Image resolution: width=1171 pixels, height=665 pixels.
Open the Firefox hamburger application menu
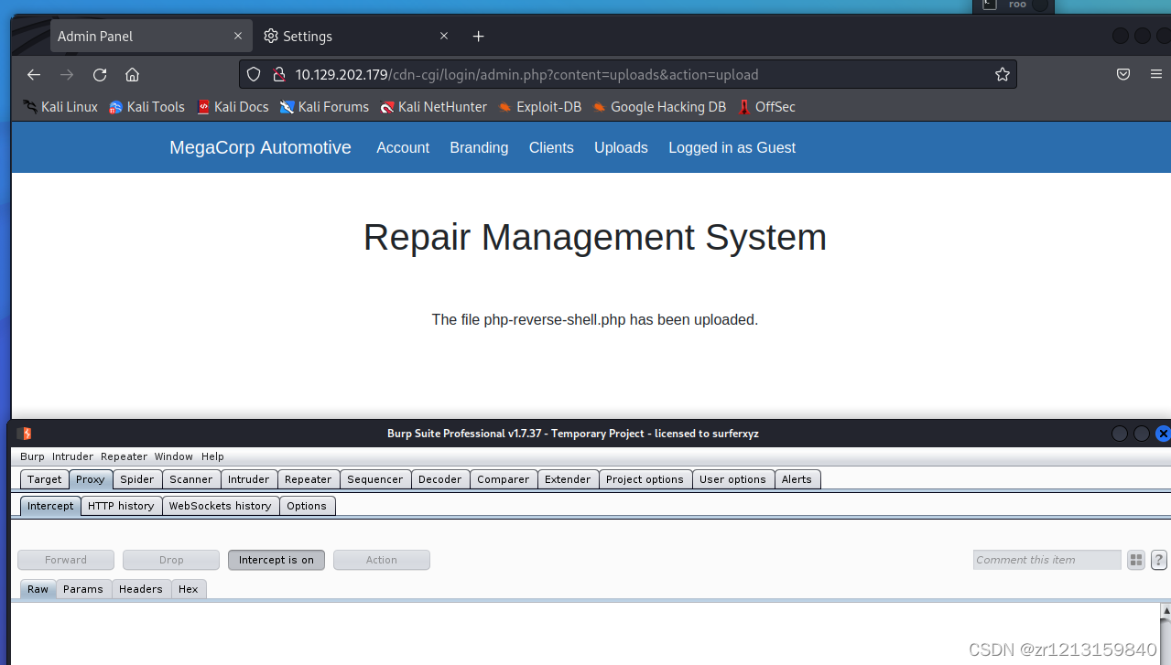(x=1156, y=75)
